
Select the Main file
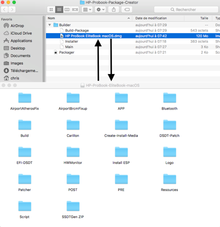click(133, 47)
